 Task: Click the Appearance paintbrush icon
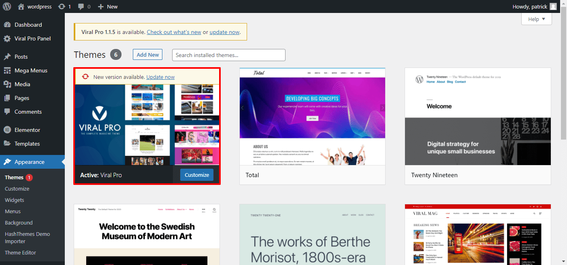point(7,162)
